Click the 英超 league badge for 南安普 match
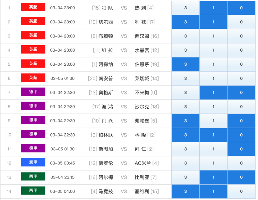Screen dimensions: 258x200 (x=33, y=78)
